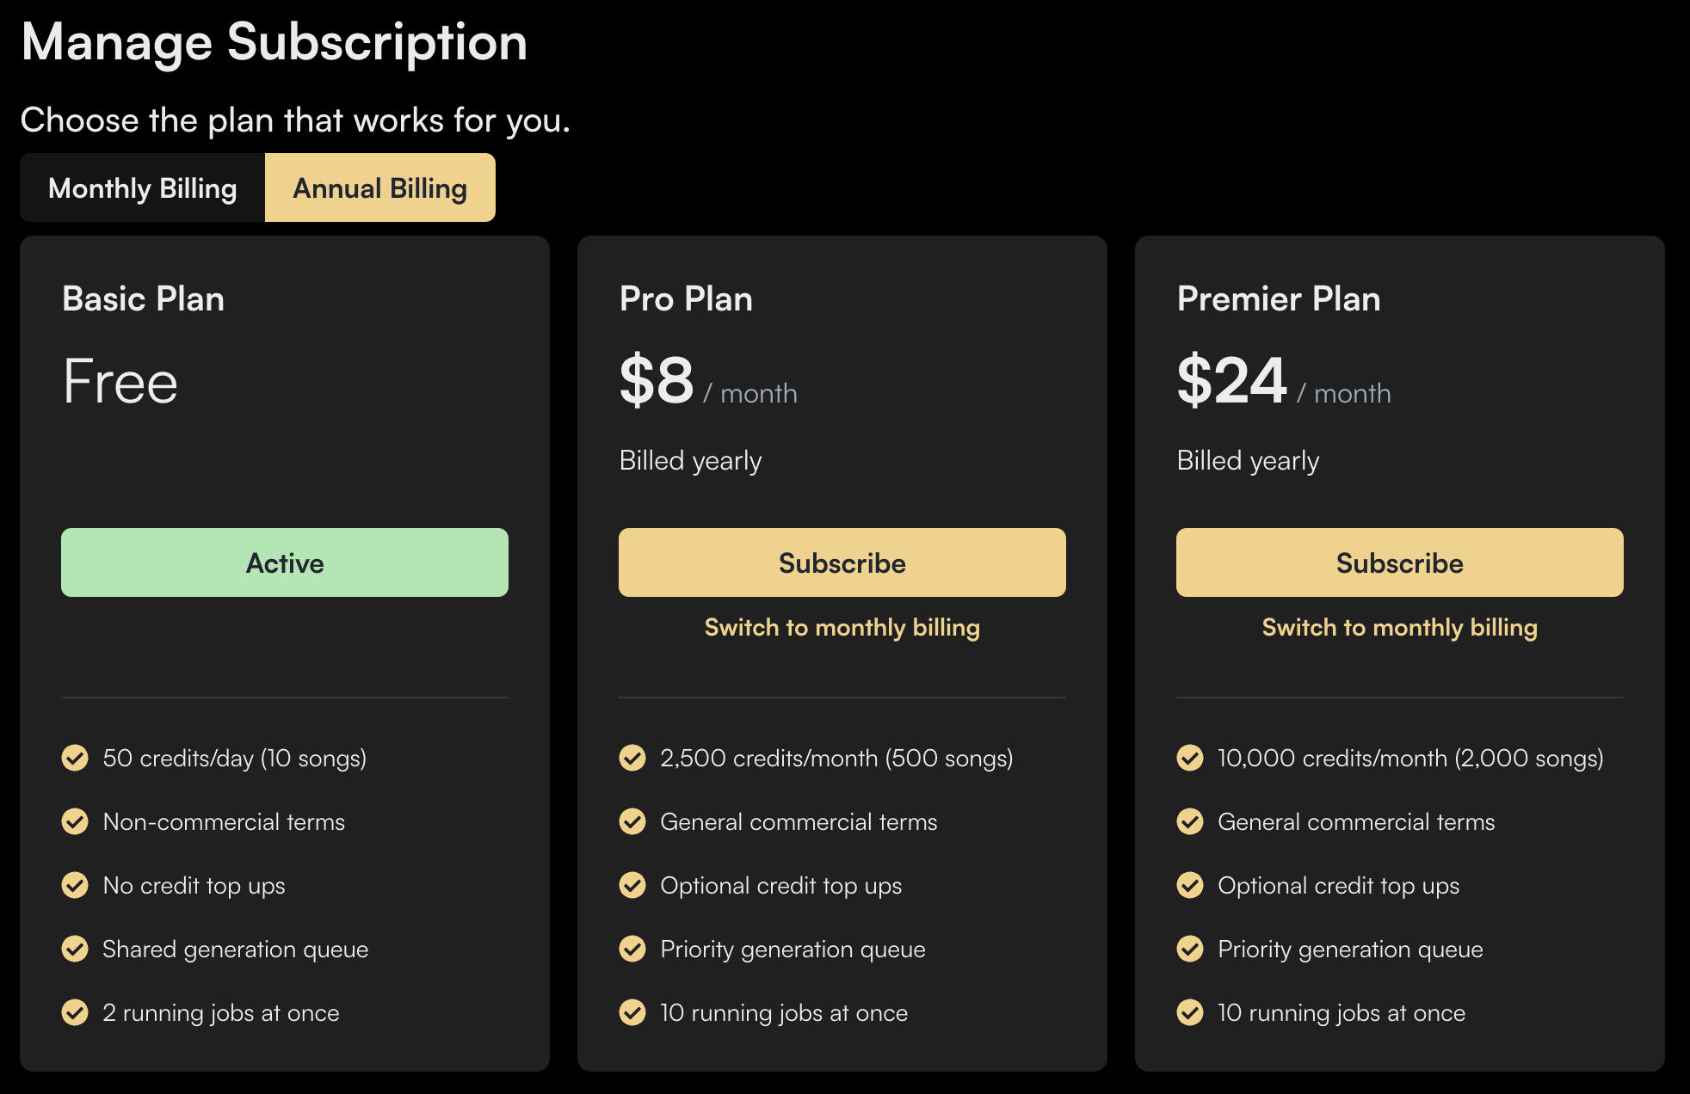The height and width of the screenshot is (1094, 1690).
Task: Click checkmark beside Pro General commercial terms
Action: 632,821
